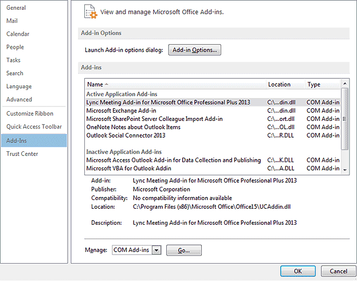
Task: Select Microsoft Access Outlook Add-in row
Action: click(213, 160)
